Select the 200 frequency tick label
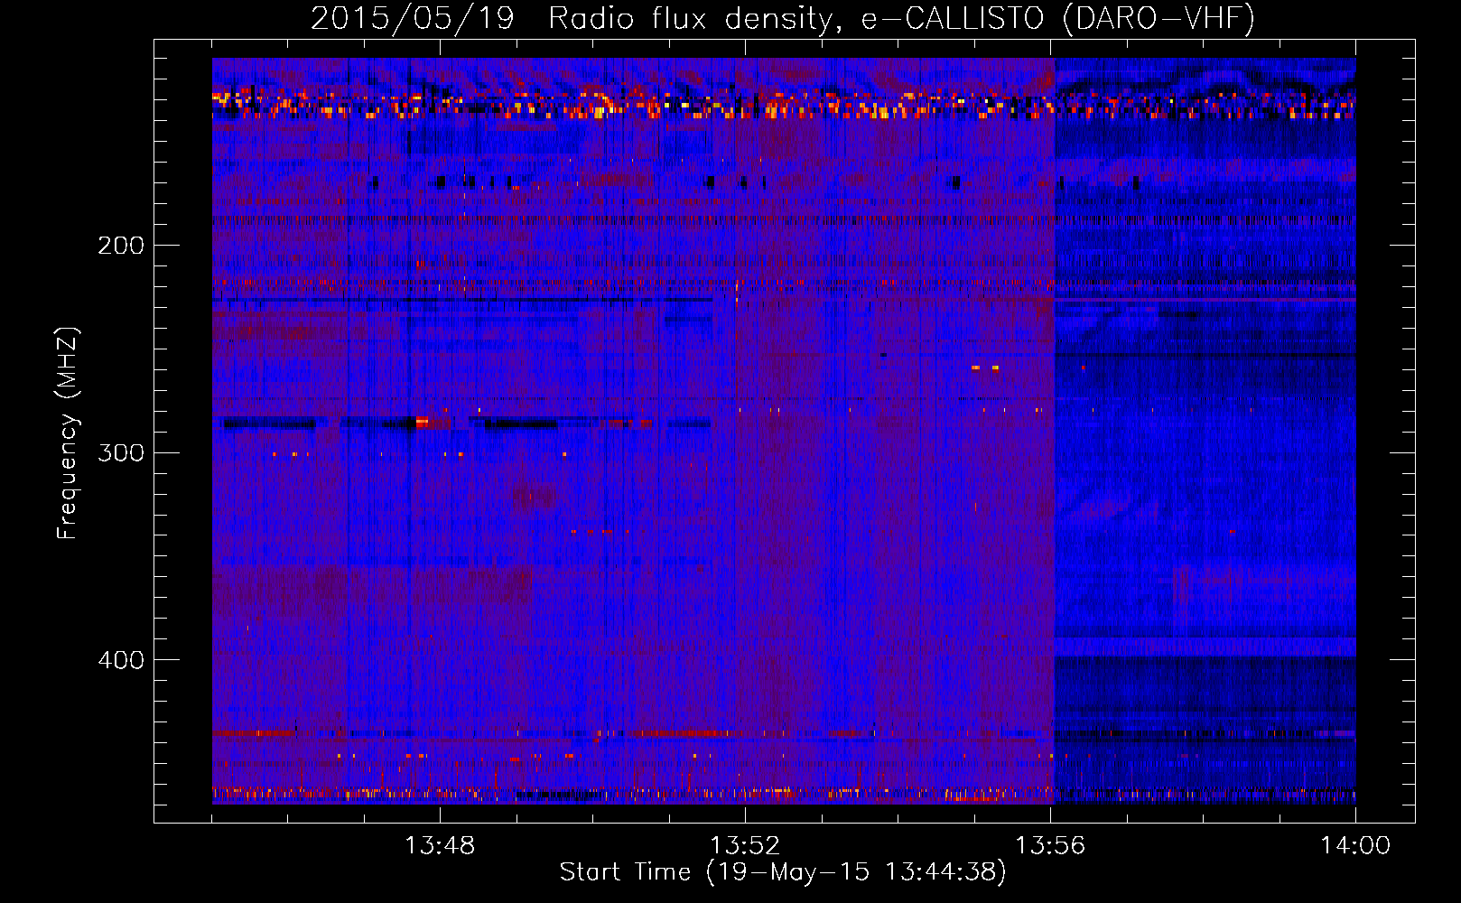Viewport: 1461px width, 903px height. pos(121,246)
